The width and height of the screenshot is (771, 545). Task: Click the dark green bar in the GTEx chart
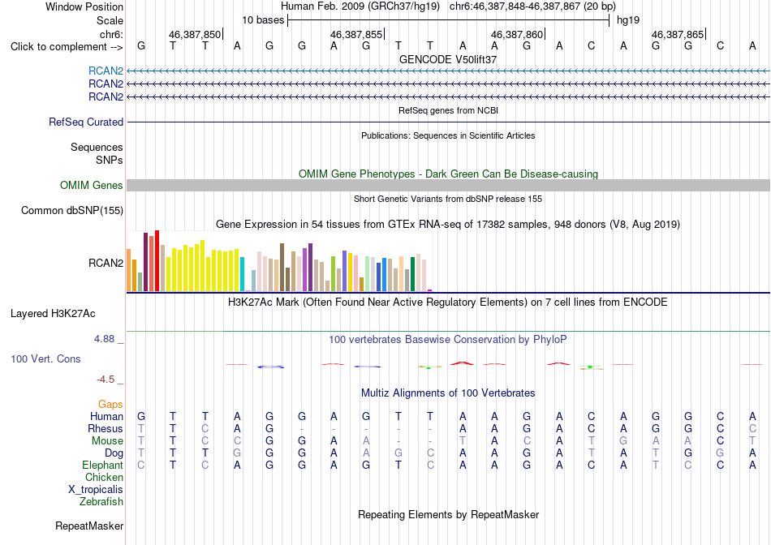(412, 274)
